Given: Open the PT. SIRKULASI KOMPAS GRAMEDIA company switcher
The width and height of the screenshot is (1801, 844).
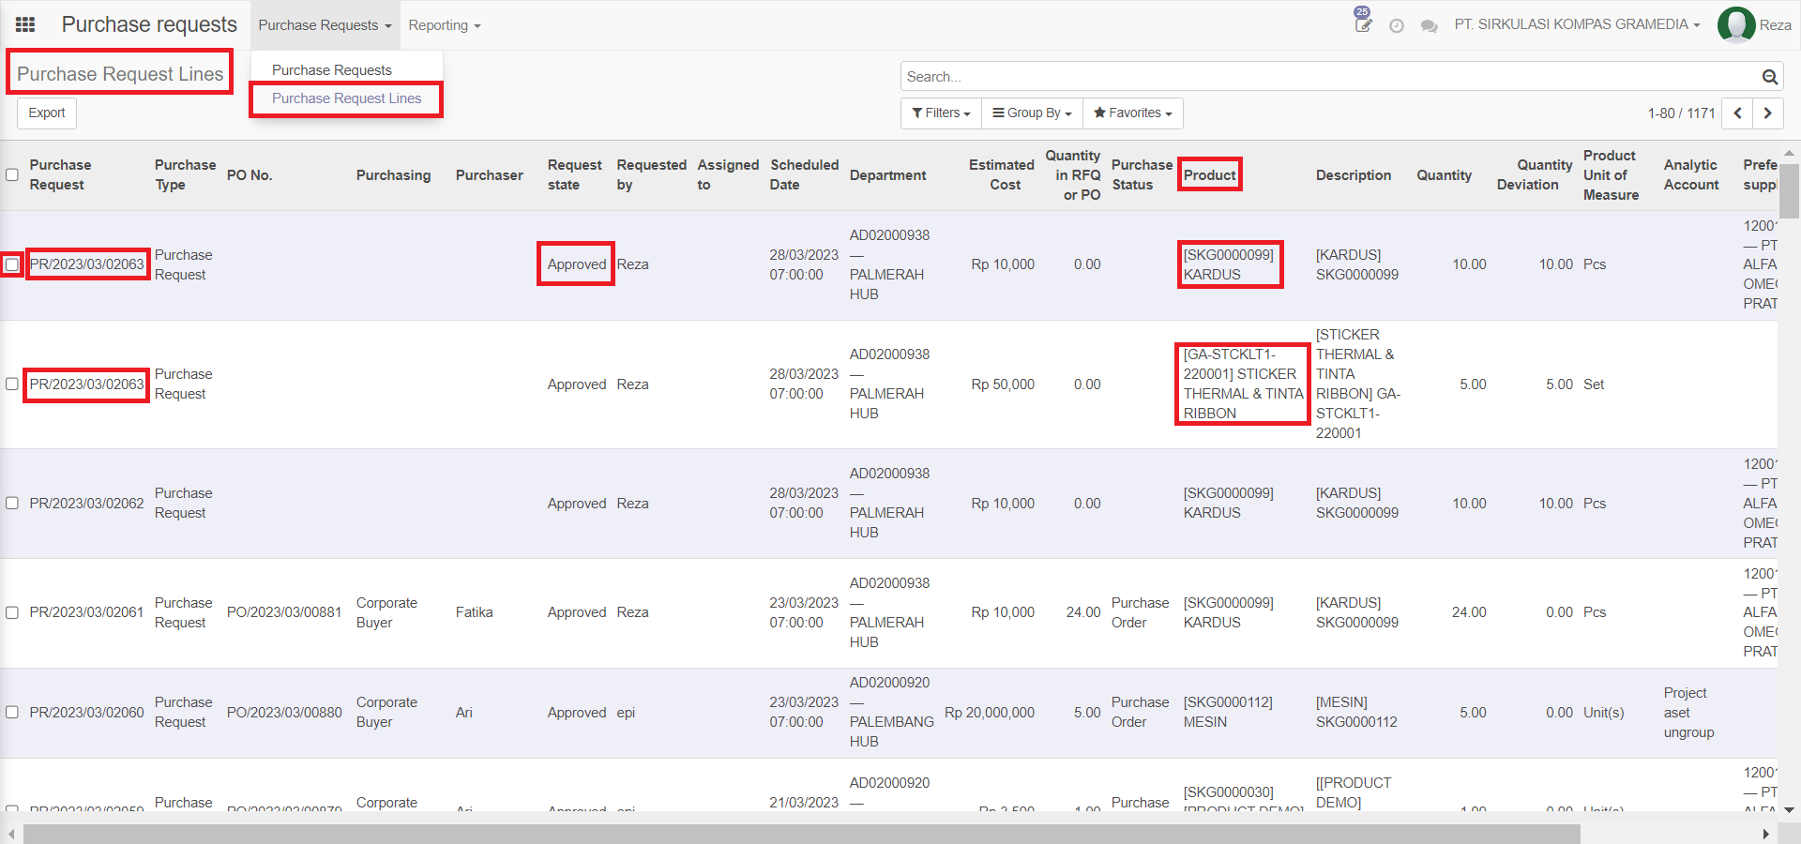Looking at the screenshot, I should click(x=1577, y=24).
